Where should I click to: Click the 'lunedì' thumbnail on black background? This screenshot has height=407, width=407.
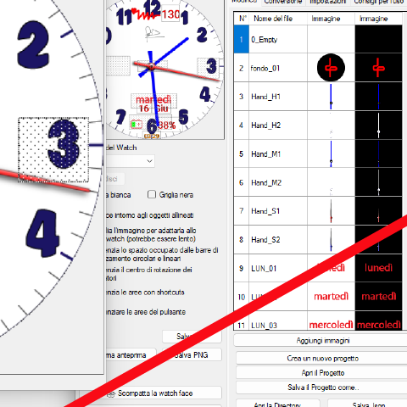[378, 268]
